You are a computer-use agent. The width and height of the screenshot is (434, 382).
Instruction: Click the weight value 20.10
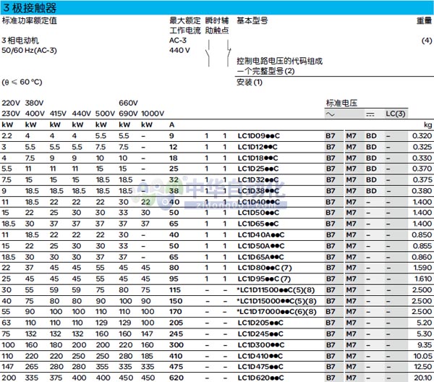422,378
